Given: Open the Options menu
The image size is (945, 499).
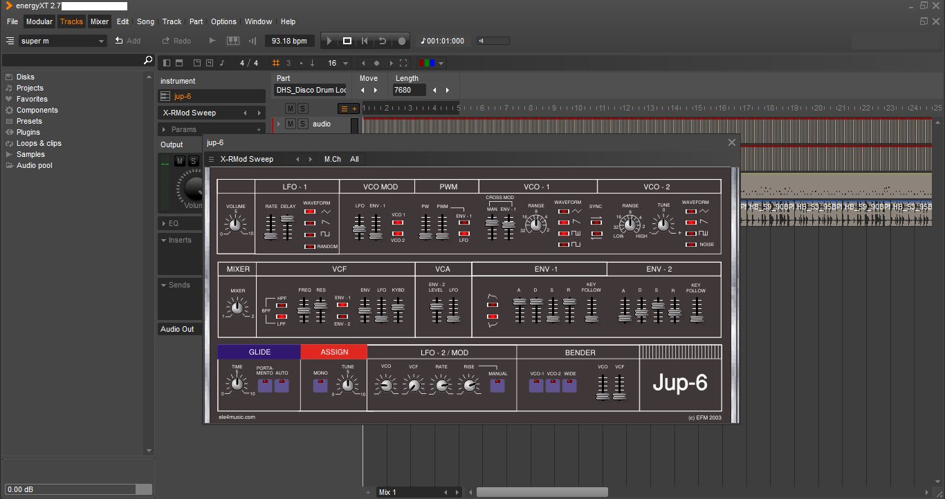Looking at the screenshot, I should coord(223,21).
